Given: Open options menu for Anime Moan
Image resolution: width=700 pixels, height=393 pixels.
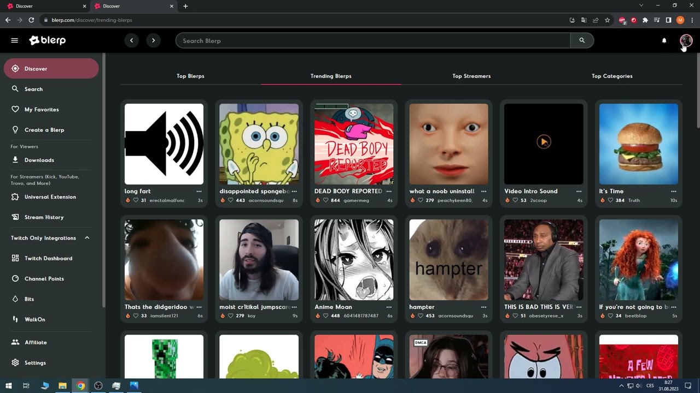Looking at the screenshot, I should tap(389, 307).
